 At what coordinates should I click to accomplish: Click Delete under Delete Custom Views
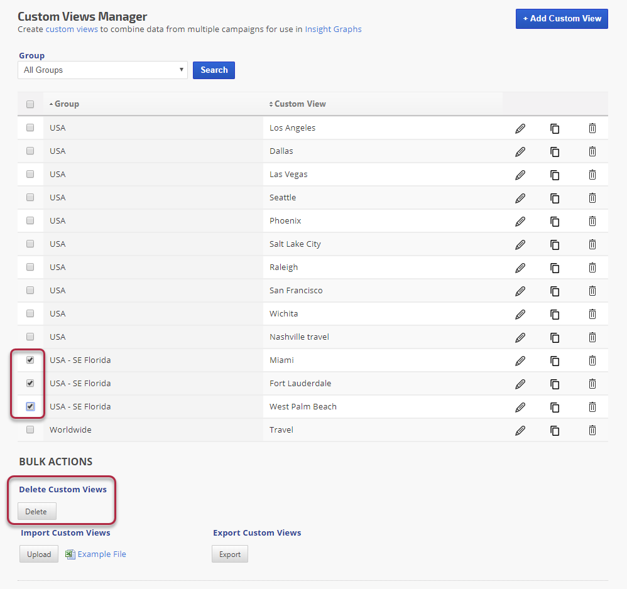point(36,512)
